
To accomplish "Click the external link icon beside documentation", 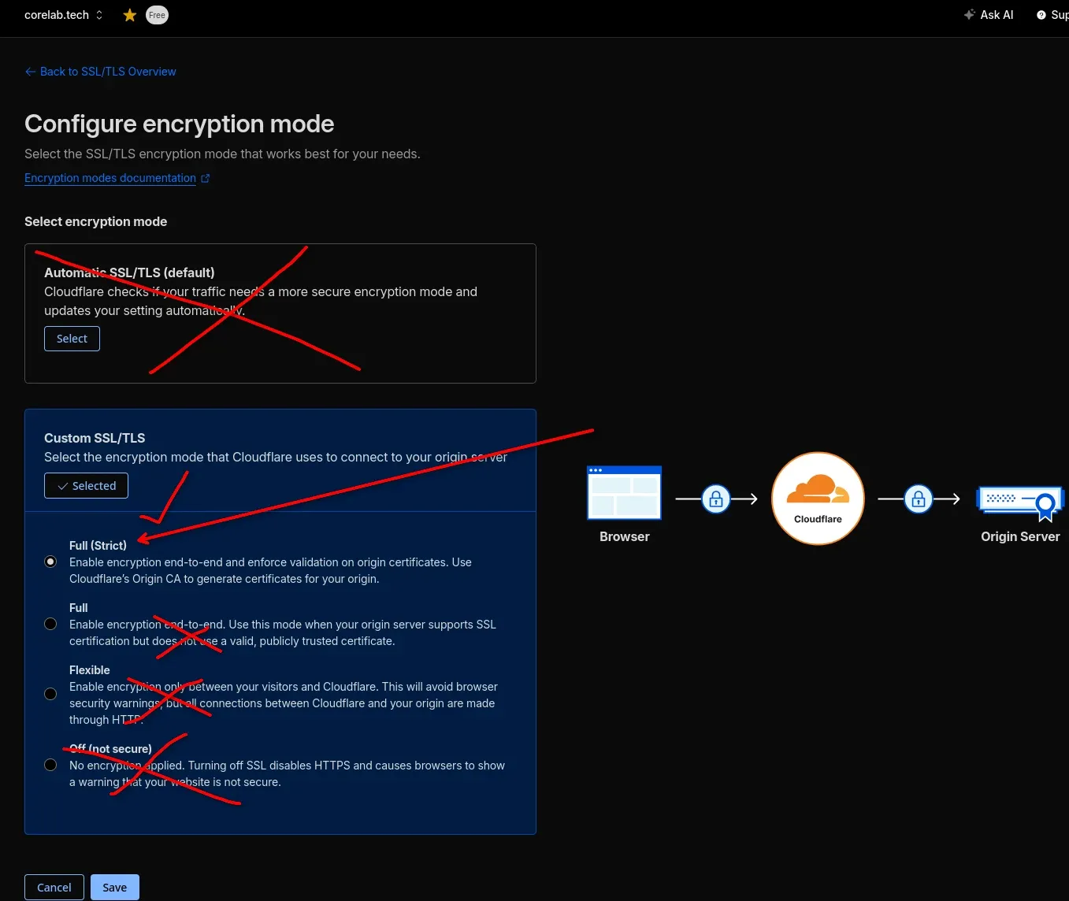I will pos(206,178).
